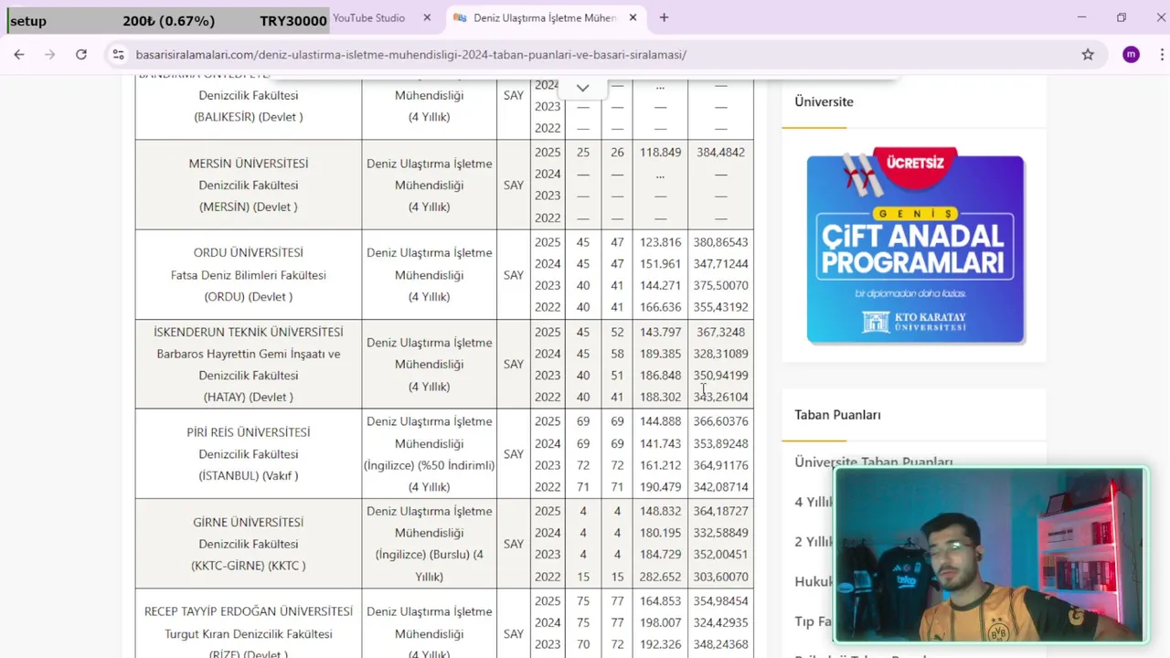
Task: Click (İngilizce) (Burslu) (4 Yıllık) program text
Action: (430, 566)
